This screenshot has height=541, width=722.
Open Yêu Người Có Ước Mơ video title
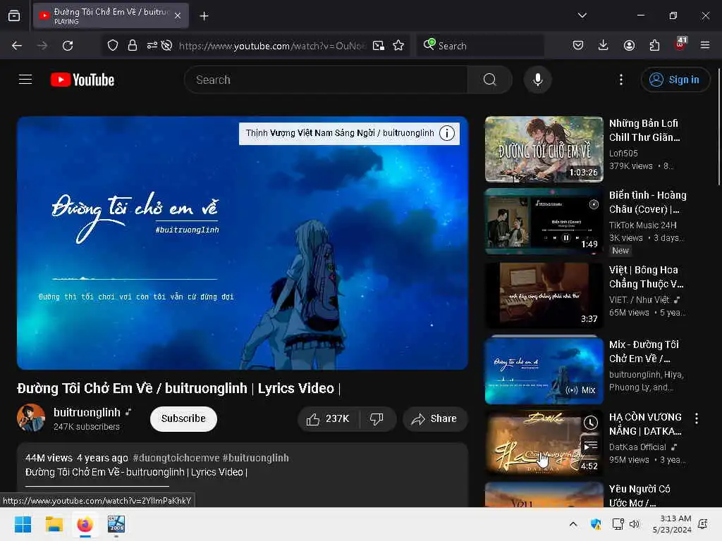640,496
